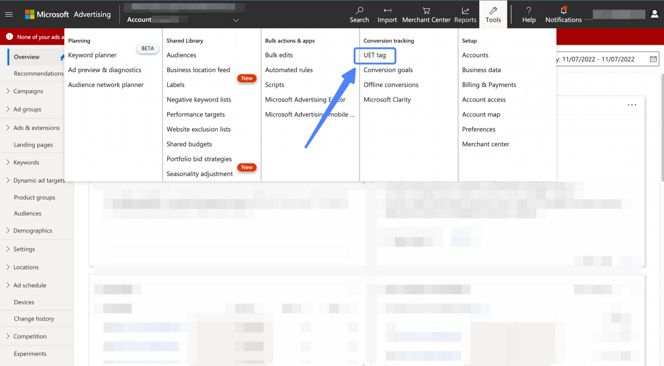Open Landing pages in the sidebar

[x=33, y=145]
